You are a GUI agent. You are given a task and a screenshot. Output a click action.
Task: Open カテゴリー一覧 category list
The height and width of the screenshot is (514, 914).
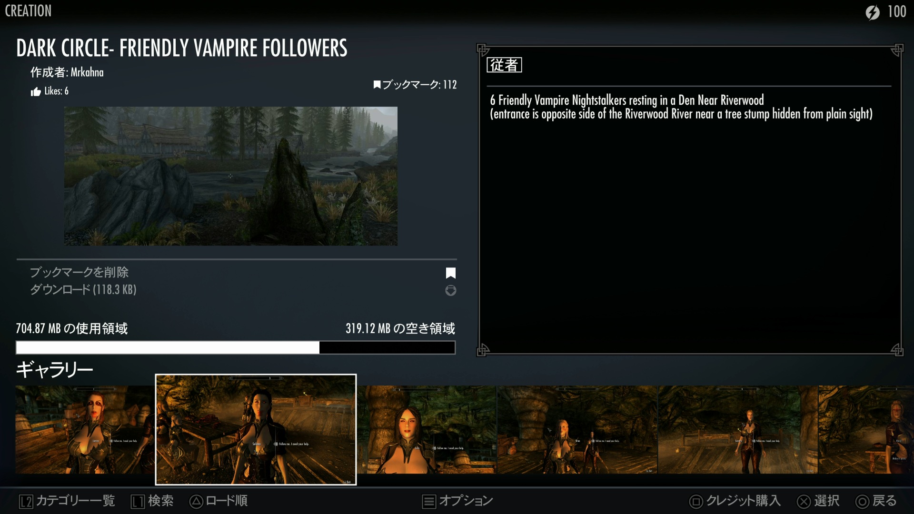[76, 501]
